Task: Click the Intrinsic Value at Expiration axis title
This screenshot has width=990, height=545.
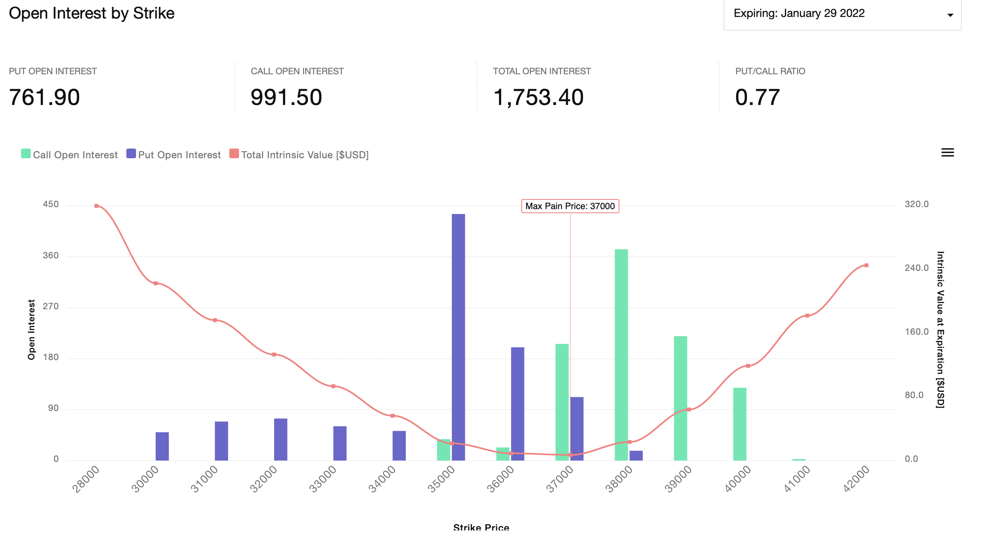Action: tap(940, 329)
